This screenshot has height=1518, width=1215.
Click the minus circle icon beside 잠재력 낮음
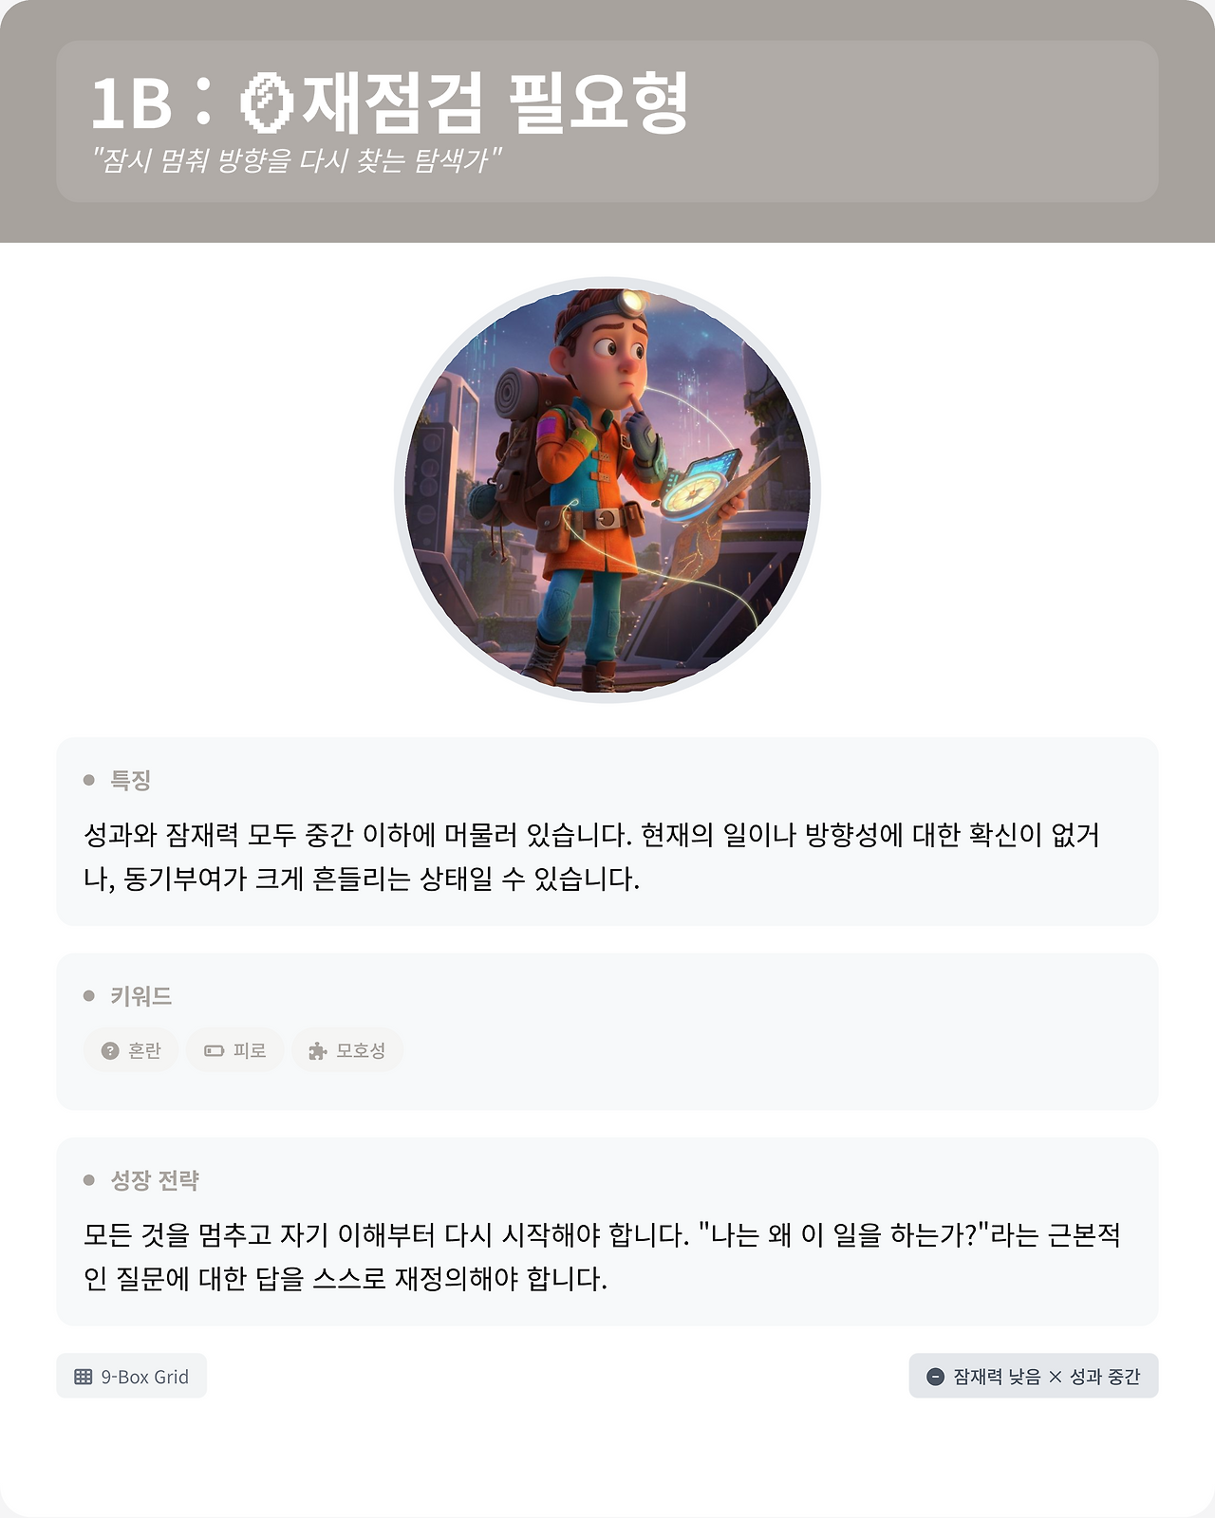coord(935,1377)
